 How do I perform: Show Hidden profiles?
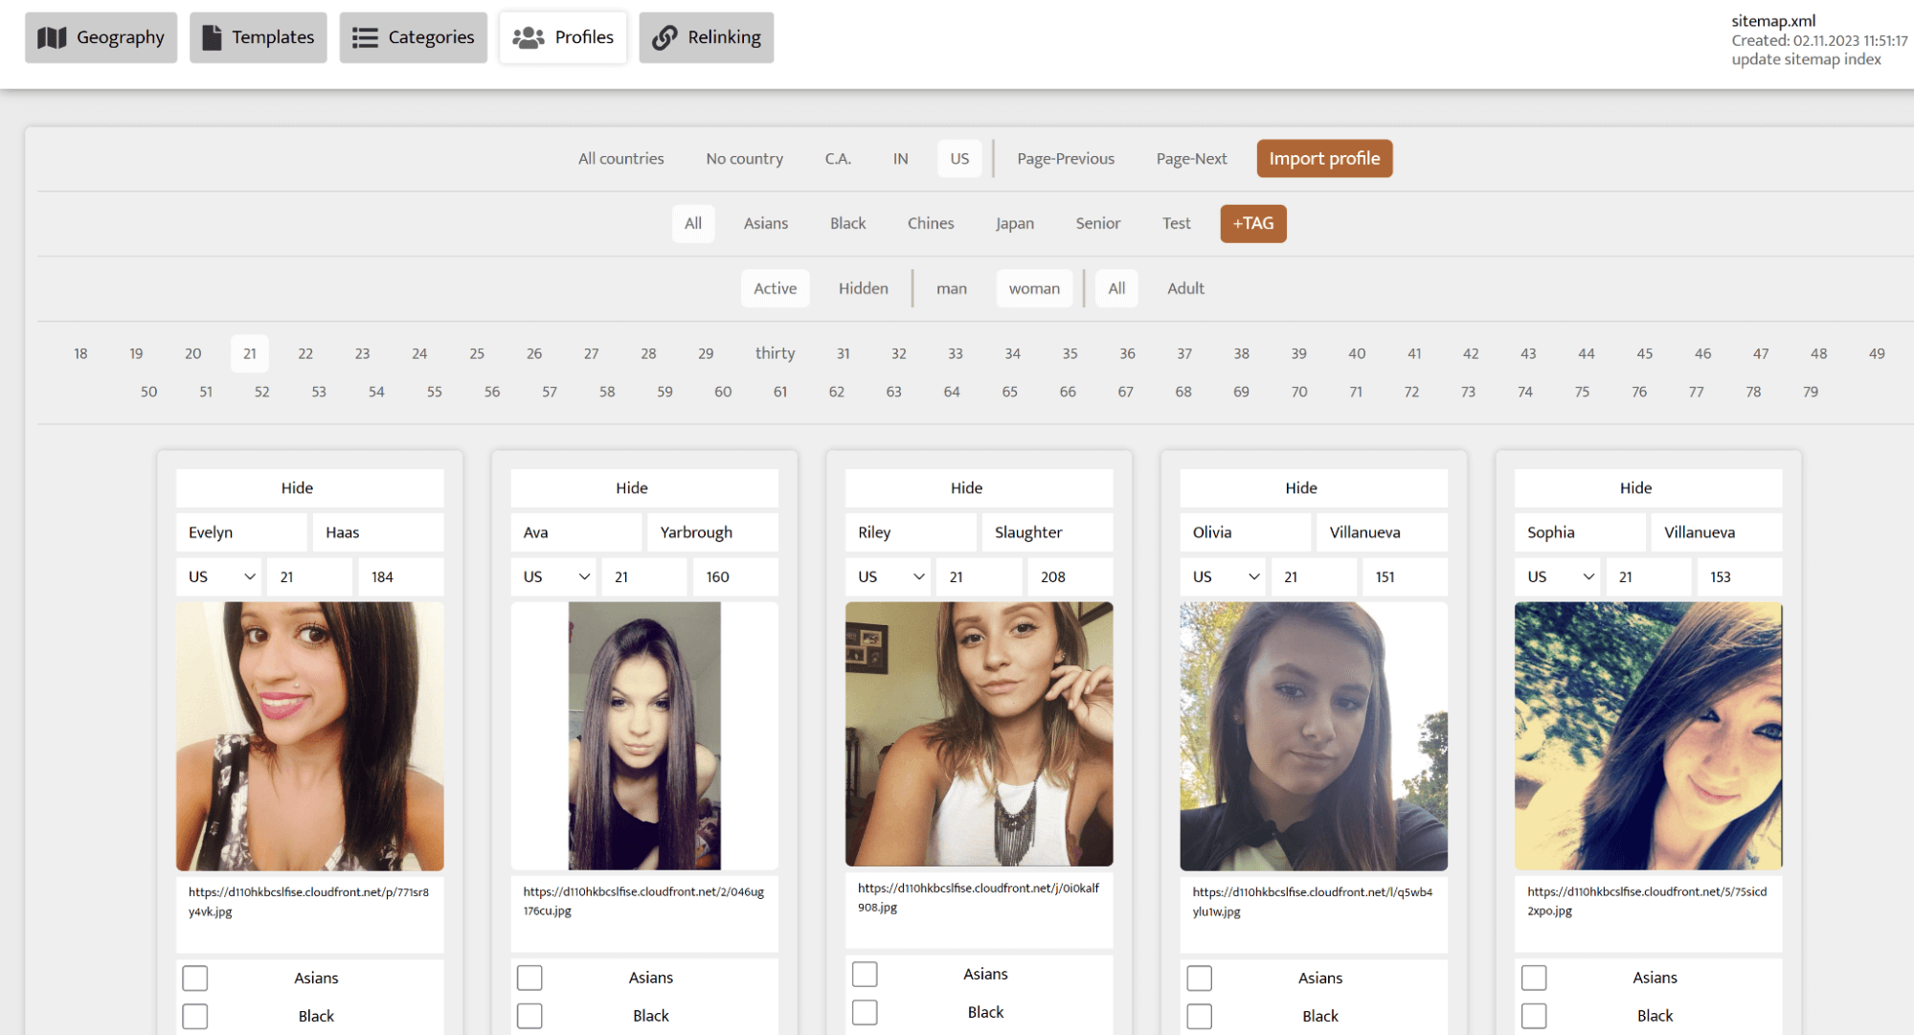point(863,289)
